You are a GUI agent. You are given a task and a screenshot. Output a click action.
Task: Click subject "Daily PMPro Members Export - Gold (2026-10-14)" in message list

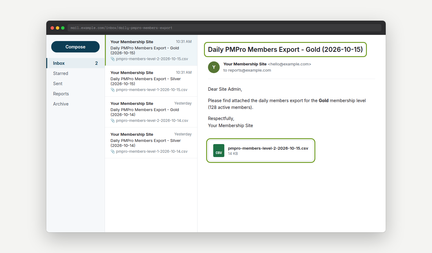(x=145, y=112)
